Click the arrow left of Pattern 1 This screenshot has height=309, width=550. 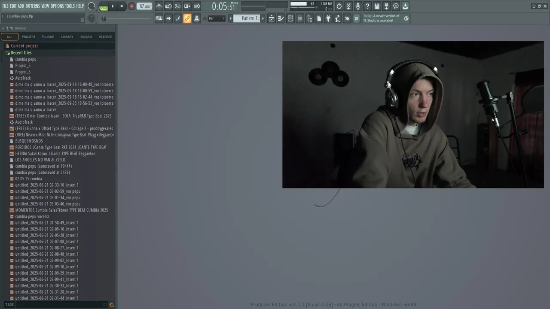click(x=231, y=18)
